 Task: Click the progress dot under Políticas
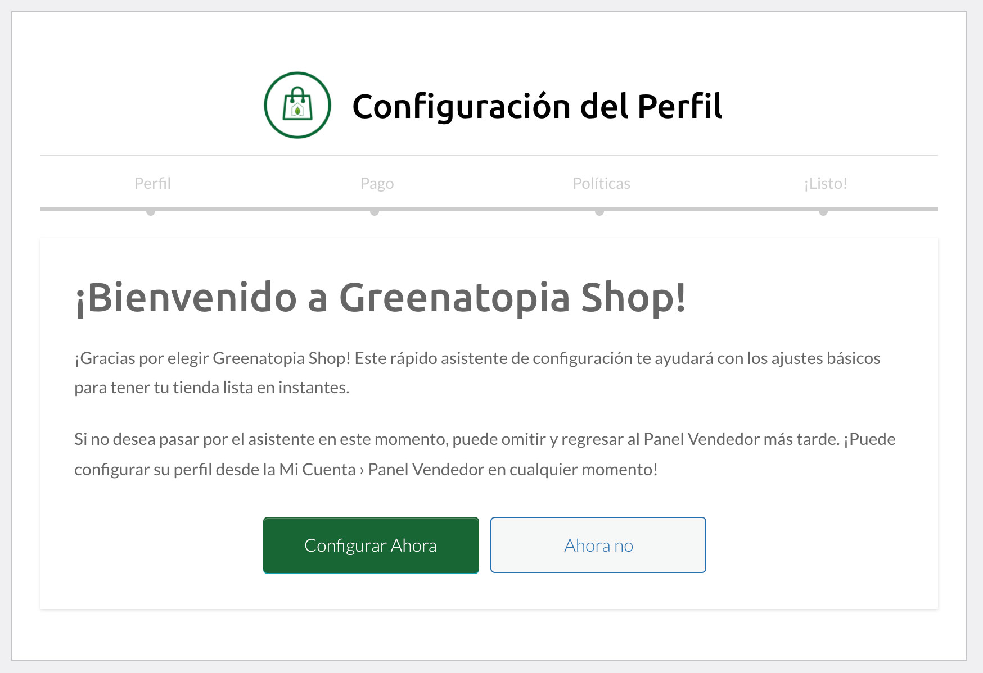[599, 211]
